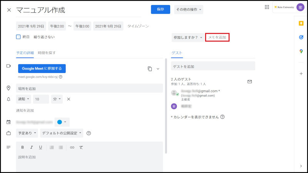Open 予定あり availability dropdown
This screenshot has width=308, height=173.
click(x=27, y=133)
